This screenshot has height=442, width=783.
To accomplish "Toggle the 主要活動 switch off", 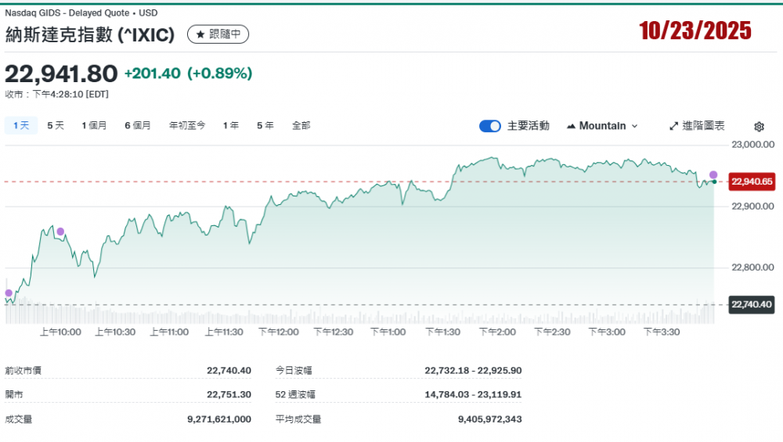I will tap(490, 126).
